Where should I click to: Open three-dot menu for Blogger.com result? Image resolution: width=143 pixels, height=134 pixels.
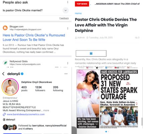(x=67, y=28)
